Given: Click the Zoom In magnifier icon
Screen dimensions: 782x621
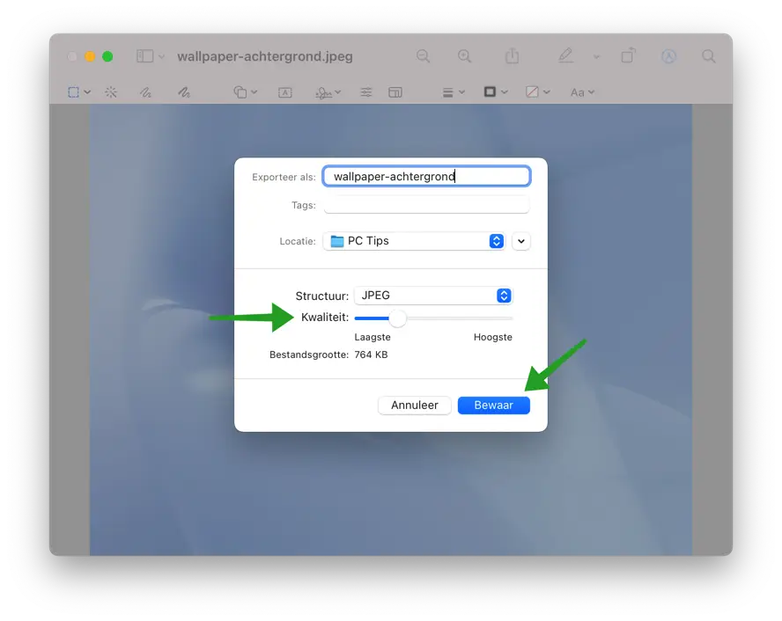Looking at the screenshot, I should 464,55.
